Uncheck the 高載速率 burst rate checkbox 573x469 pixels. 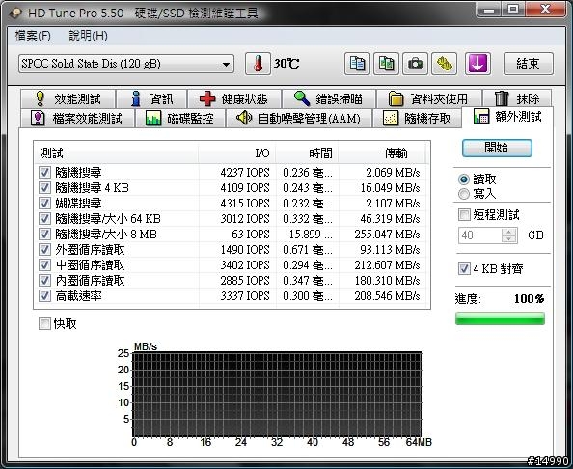[44, 295]
